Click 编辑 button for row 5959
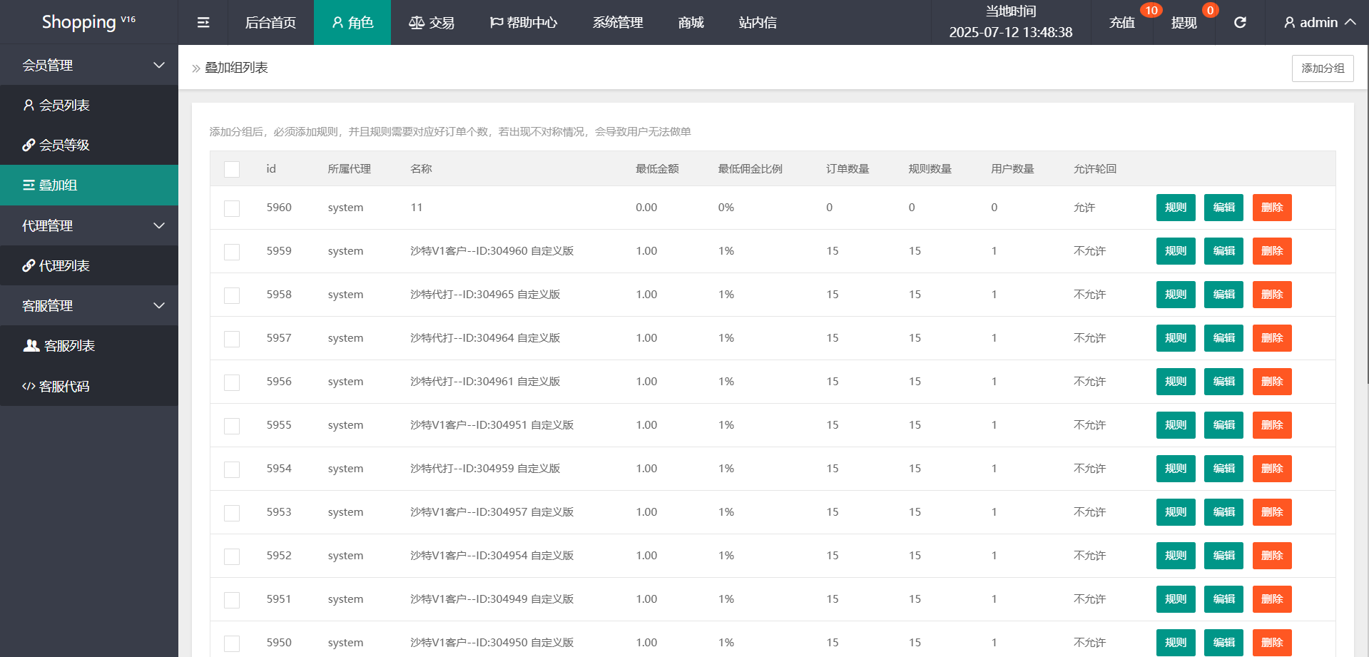The width and height of the screenshot is (1369, 657). [x=1224, y=251]
